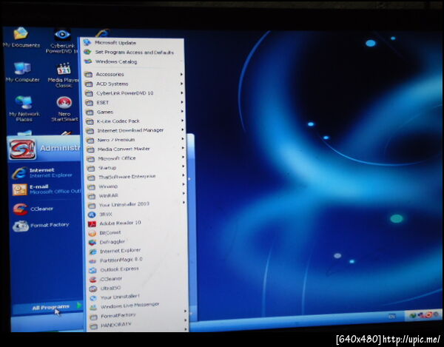Expand the Accessories submenu arrow

click(x=181, y=74)
